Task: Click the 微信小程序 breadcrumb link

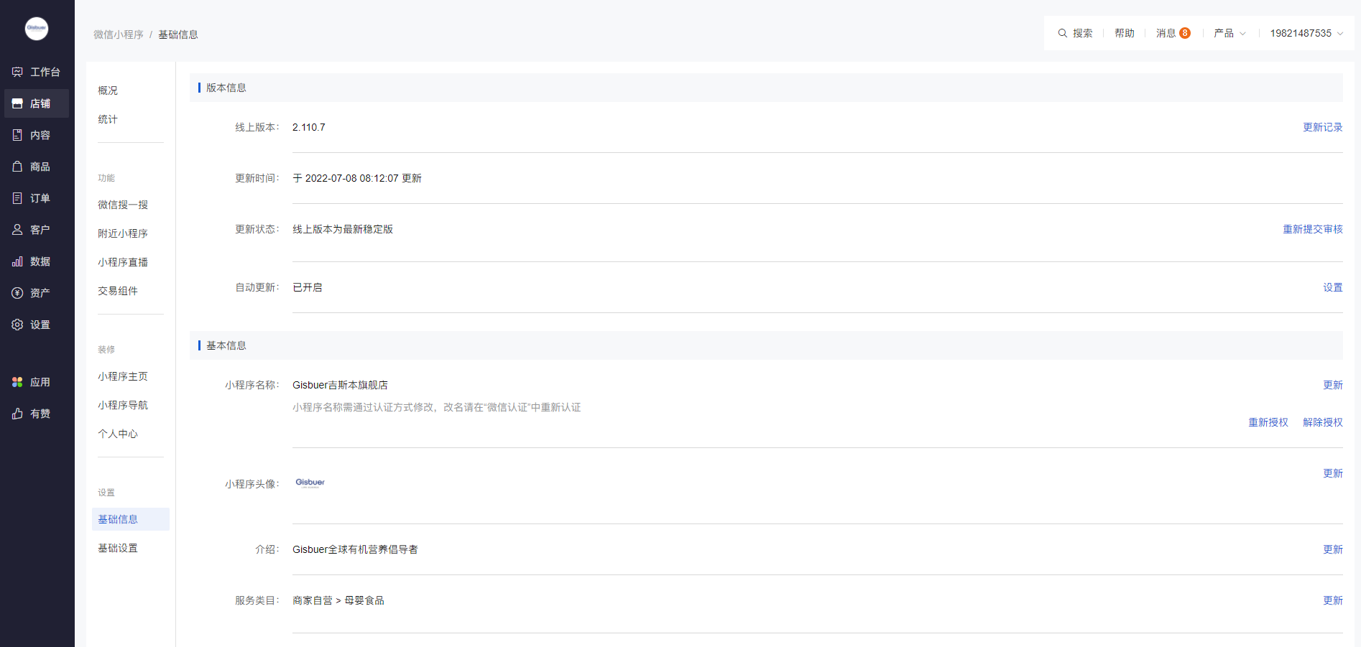Action: pos(119,34)
